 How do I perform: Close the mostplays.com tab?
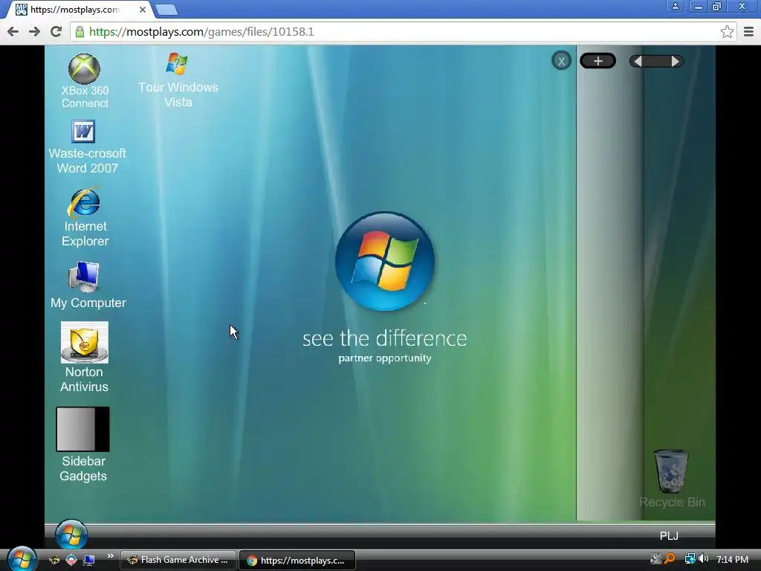(x=143, y=9)
